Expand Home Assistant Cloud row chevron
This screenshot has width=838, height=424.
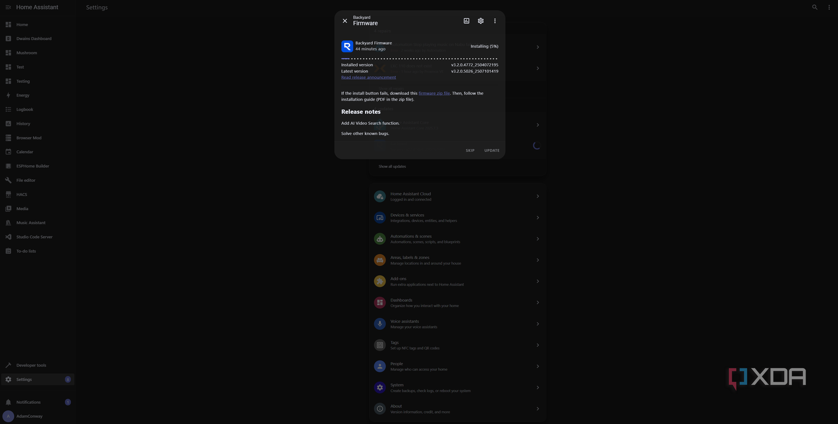pyautogui.click(x=538, y=197)
